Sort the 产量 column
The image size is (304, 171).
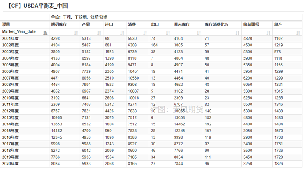[99, 33]
